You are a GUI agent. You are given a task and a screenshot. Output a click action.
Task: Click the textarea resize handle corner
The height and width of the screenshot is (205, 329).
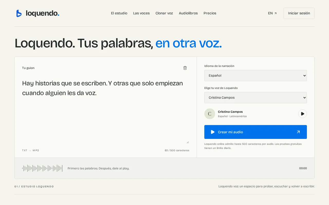(x=188, y=142)
